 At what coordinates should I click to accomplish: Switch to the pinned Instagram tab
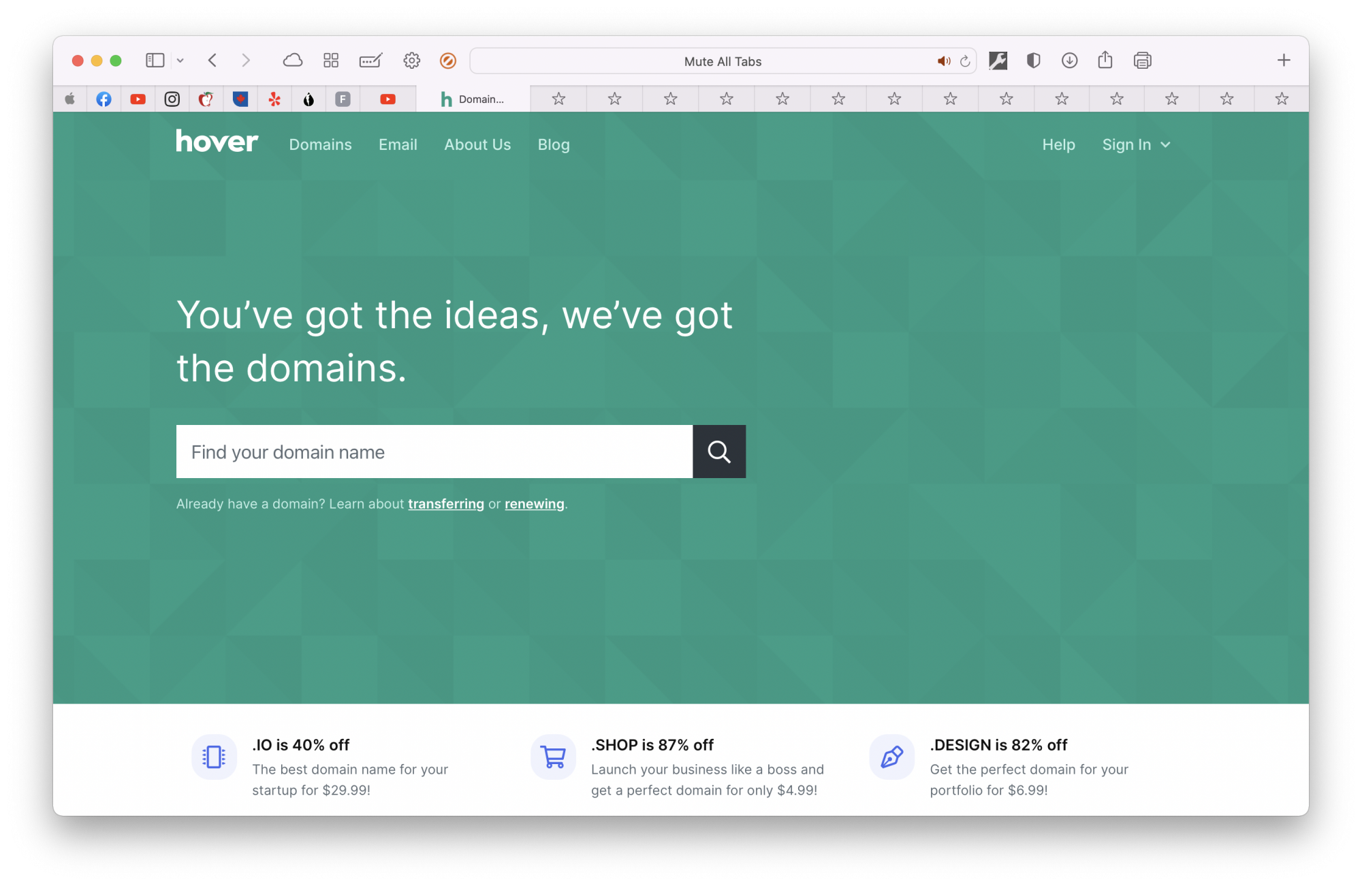(x=172, y=99)
